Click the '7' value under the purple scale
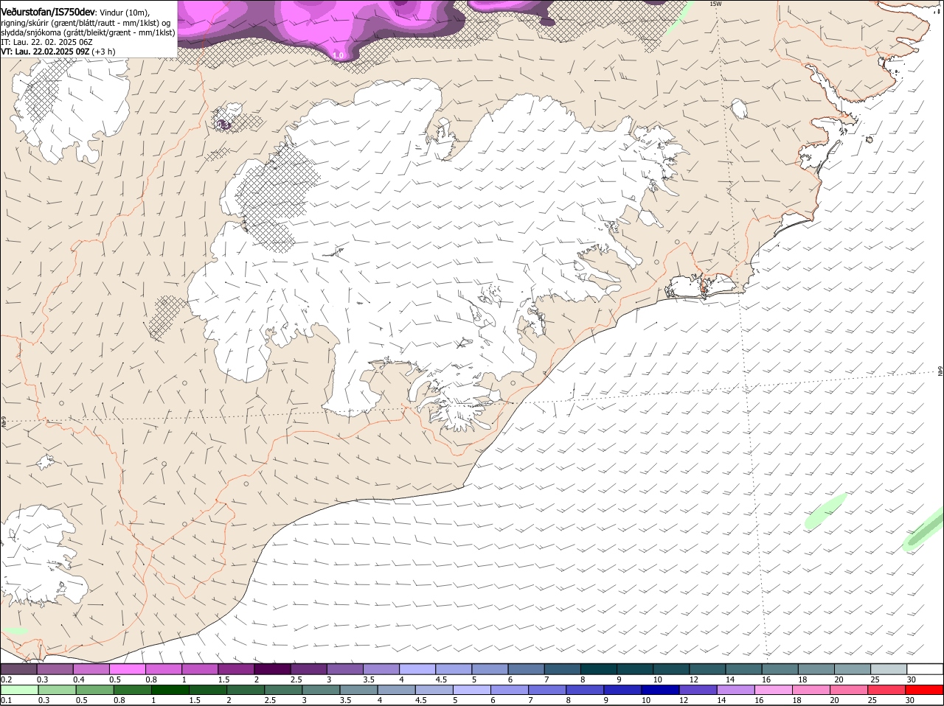Image resolution: width=944 pixels, height=706 pixels. (x=546, y=679)
